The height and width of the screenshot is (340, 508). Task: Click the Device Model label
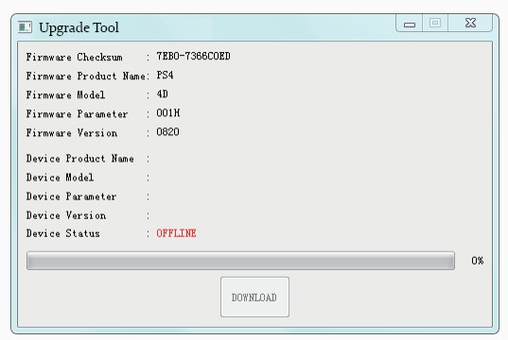point(60,178)
